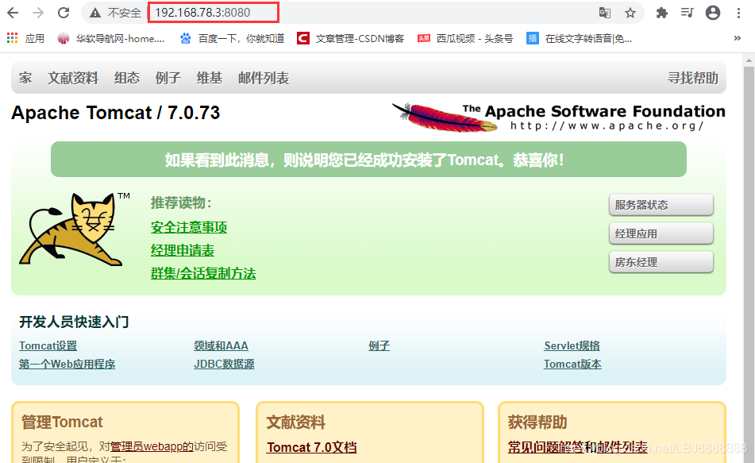Open the 例子 quick start link
The image size is (755, 463).
point(379,346)
